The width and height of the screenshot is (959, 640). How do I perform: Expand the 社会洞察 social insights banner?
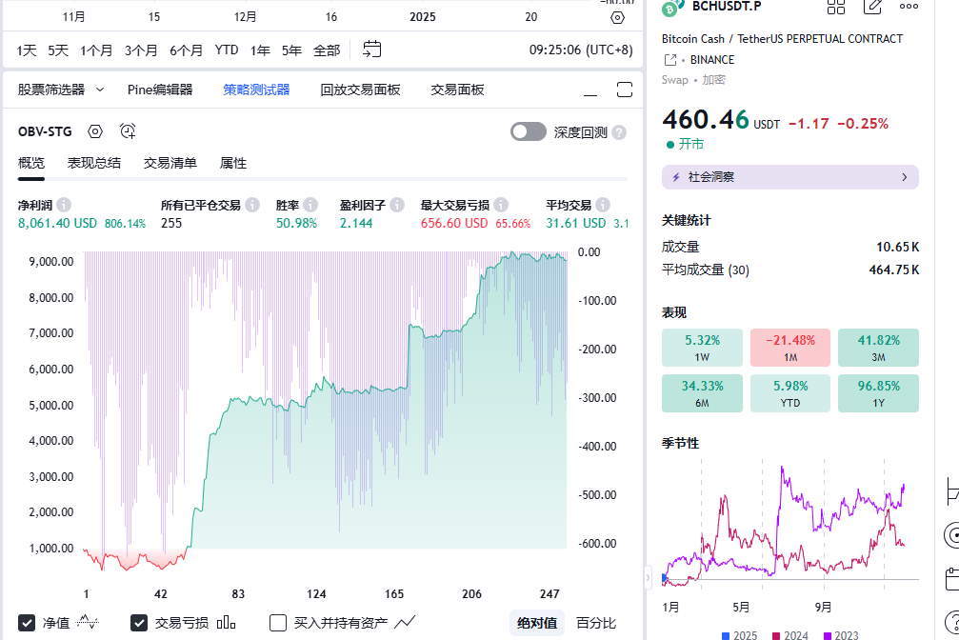coord(789,177)
